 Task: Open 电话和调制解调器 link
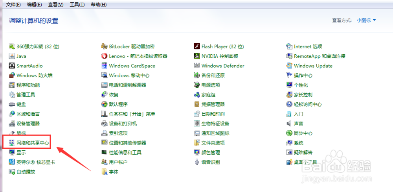pyautogui.click(x=128, y=85)
